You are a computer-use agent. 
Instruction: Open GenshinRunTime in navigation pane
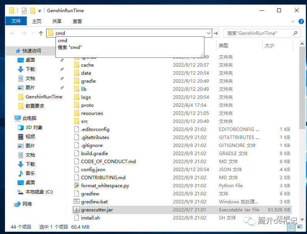44,97
